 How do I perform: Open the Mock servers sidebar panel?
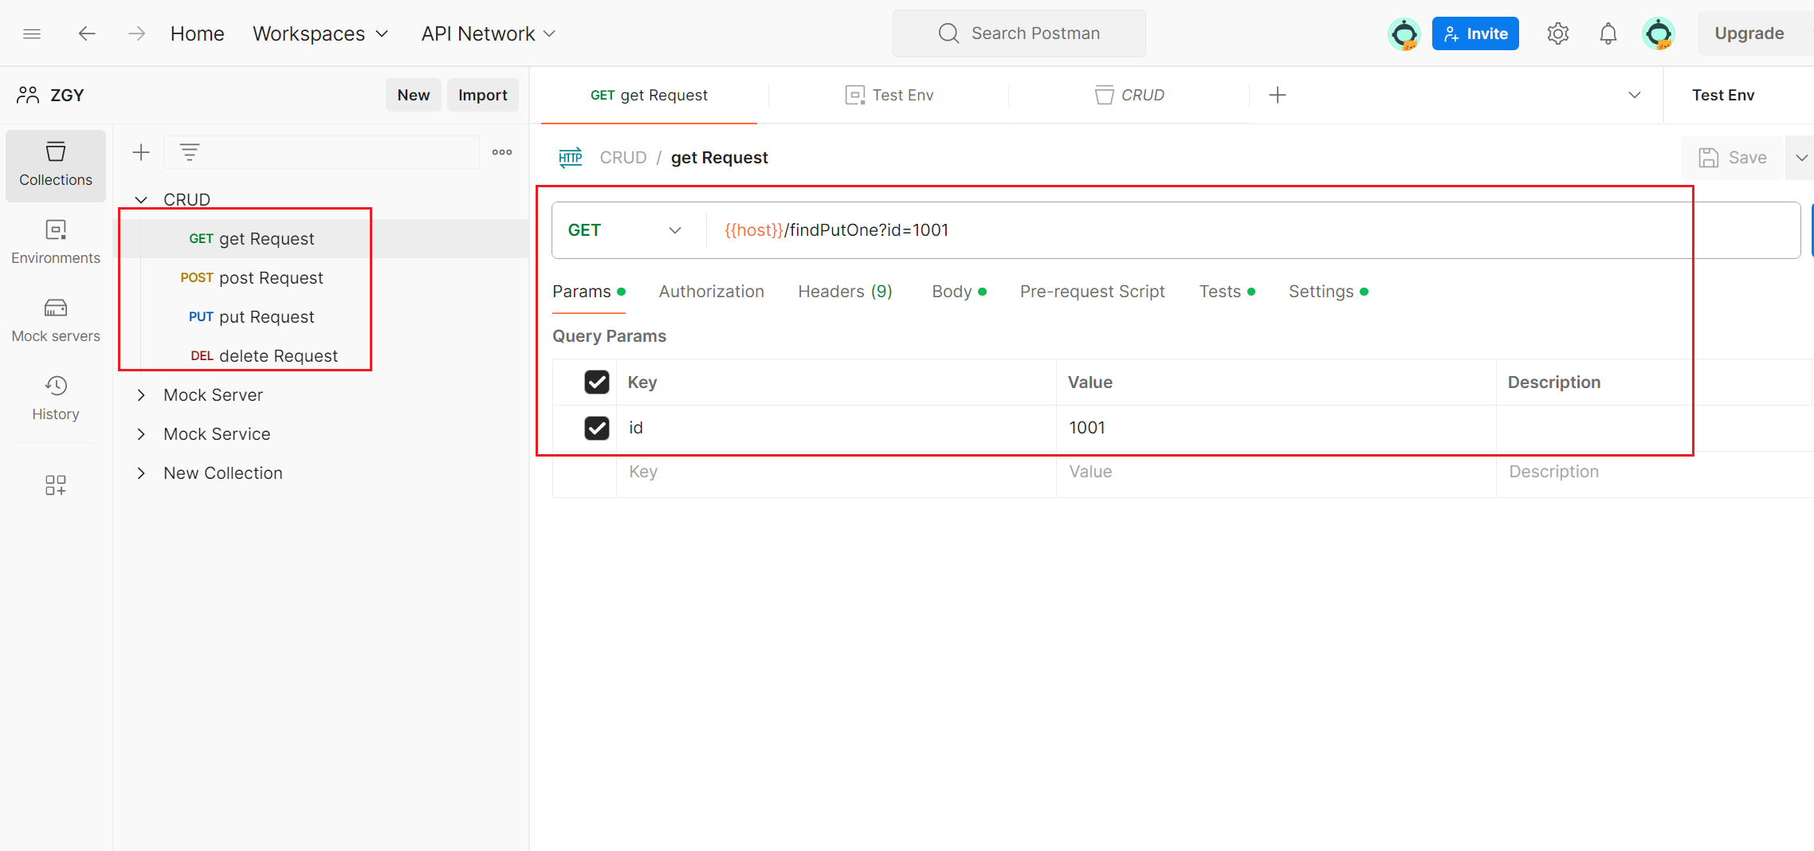pos(56,321)
